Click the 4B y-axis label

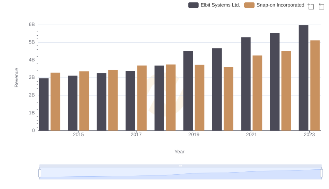point(32,60)
